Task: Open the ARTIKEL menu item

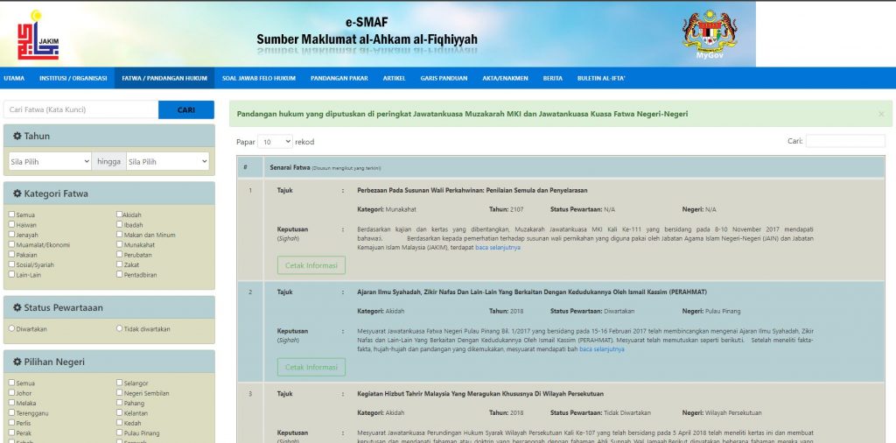Action: [x=395, y=78]
